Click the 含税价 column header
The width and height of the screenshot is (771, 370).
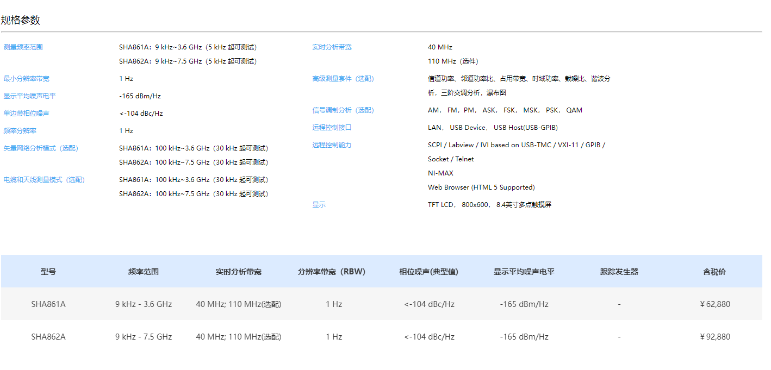714,272
